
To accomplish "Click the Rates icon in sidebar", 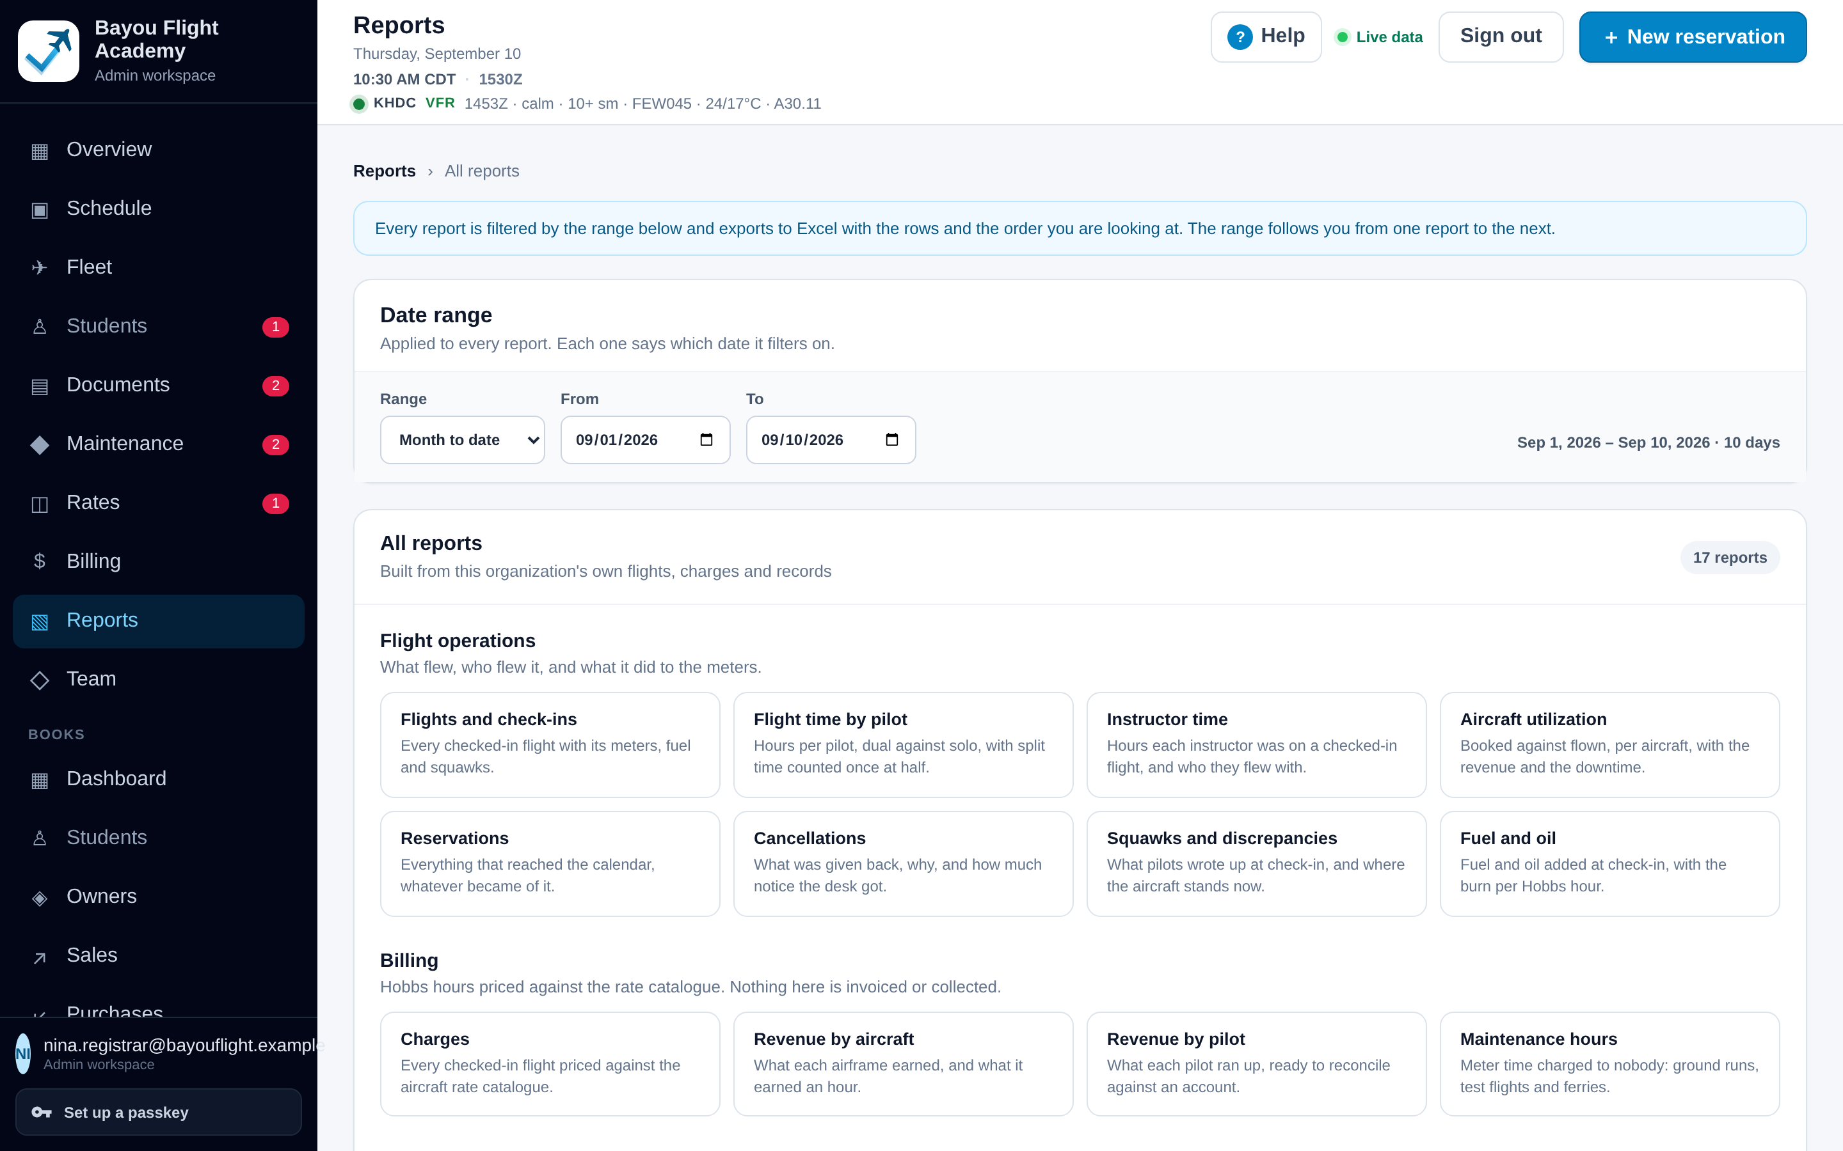I will click(40, 503).
